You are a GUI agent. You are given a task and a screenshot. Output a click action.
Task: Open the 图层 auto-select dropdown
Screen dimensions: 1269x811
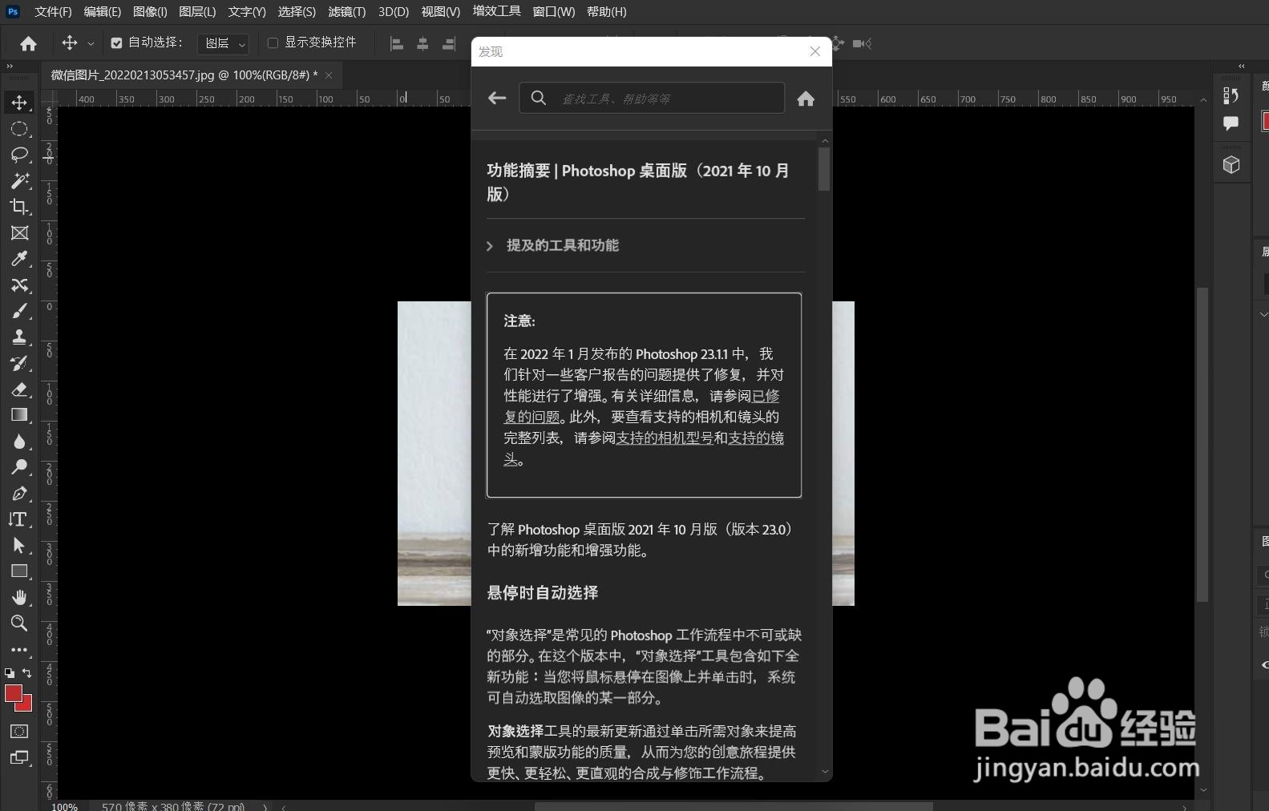click(x=224, y=43)
